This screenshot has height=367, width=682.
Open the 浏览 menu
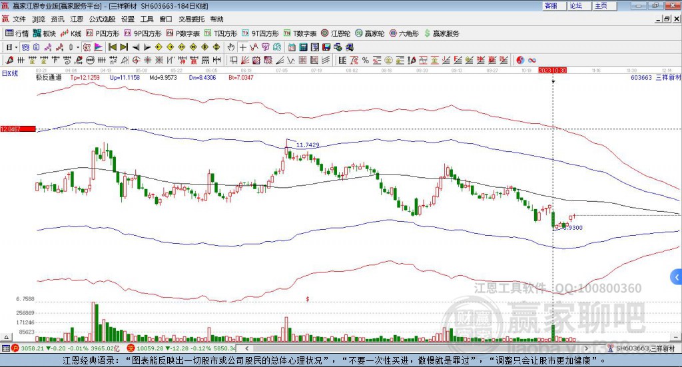coord(38,19)
